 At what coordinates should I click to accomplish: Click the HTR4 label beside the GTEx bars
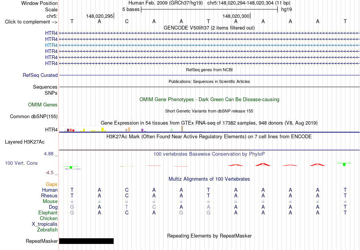(51, 130)
